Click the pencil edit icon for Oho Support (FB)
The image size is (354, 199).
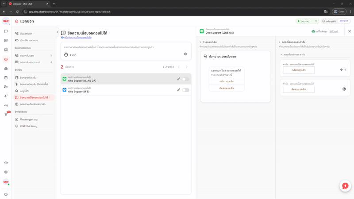(179, 90)
